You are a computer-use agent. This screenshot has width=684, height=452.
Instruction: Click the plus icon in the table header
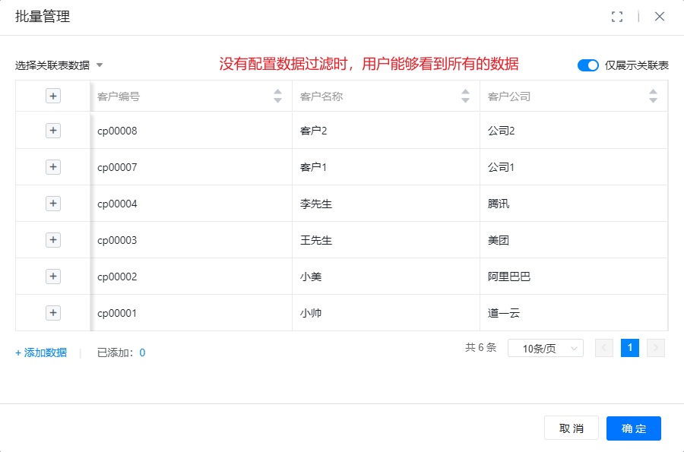[x=53, y=96]
